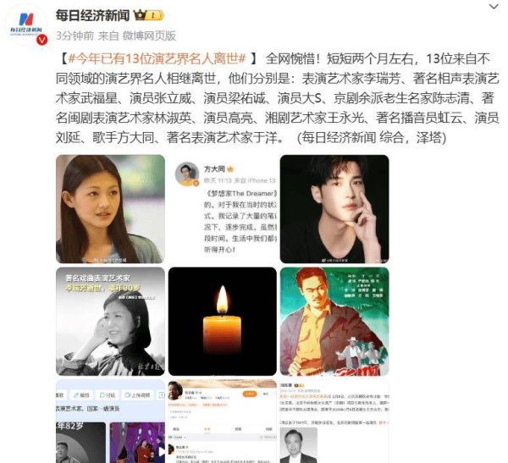Open the Weibo profile page screenshot thumbnail
This screenshot has width=508, height=463.
tap(223, 422)
